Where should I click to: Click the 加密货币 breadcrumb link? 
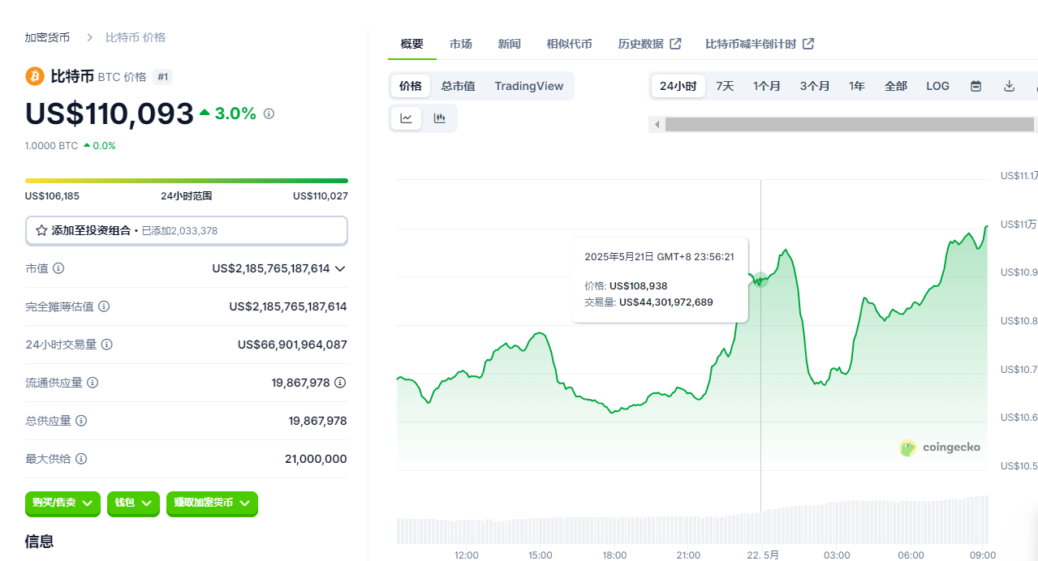click(47, 37)
